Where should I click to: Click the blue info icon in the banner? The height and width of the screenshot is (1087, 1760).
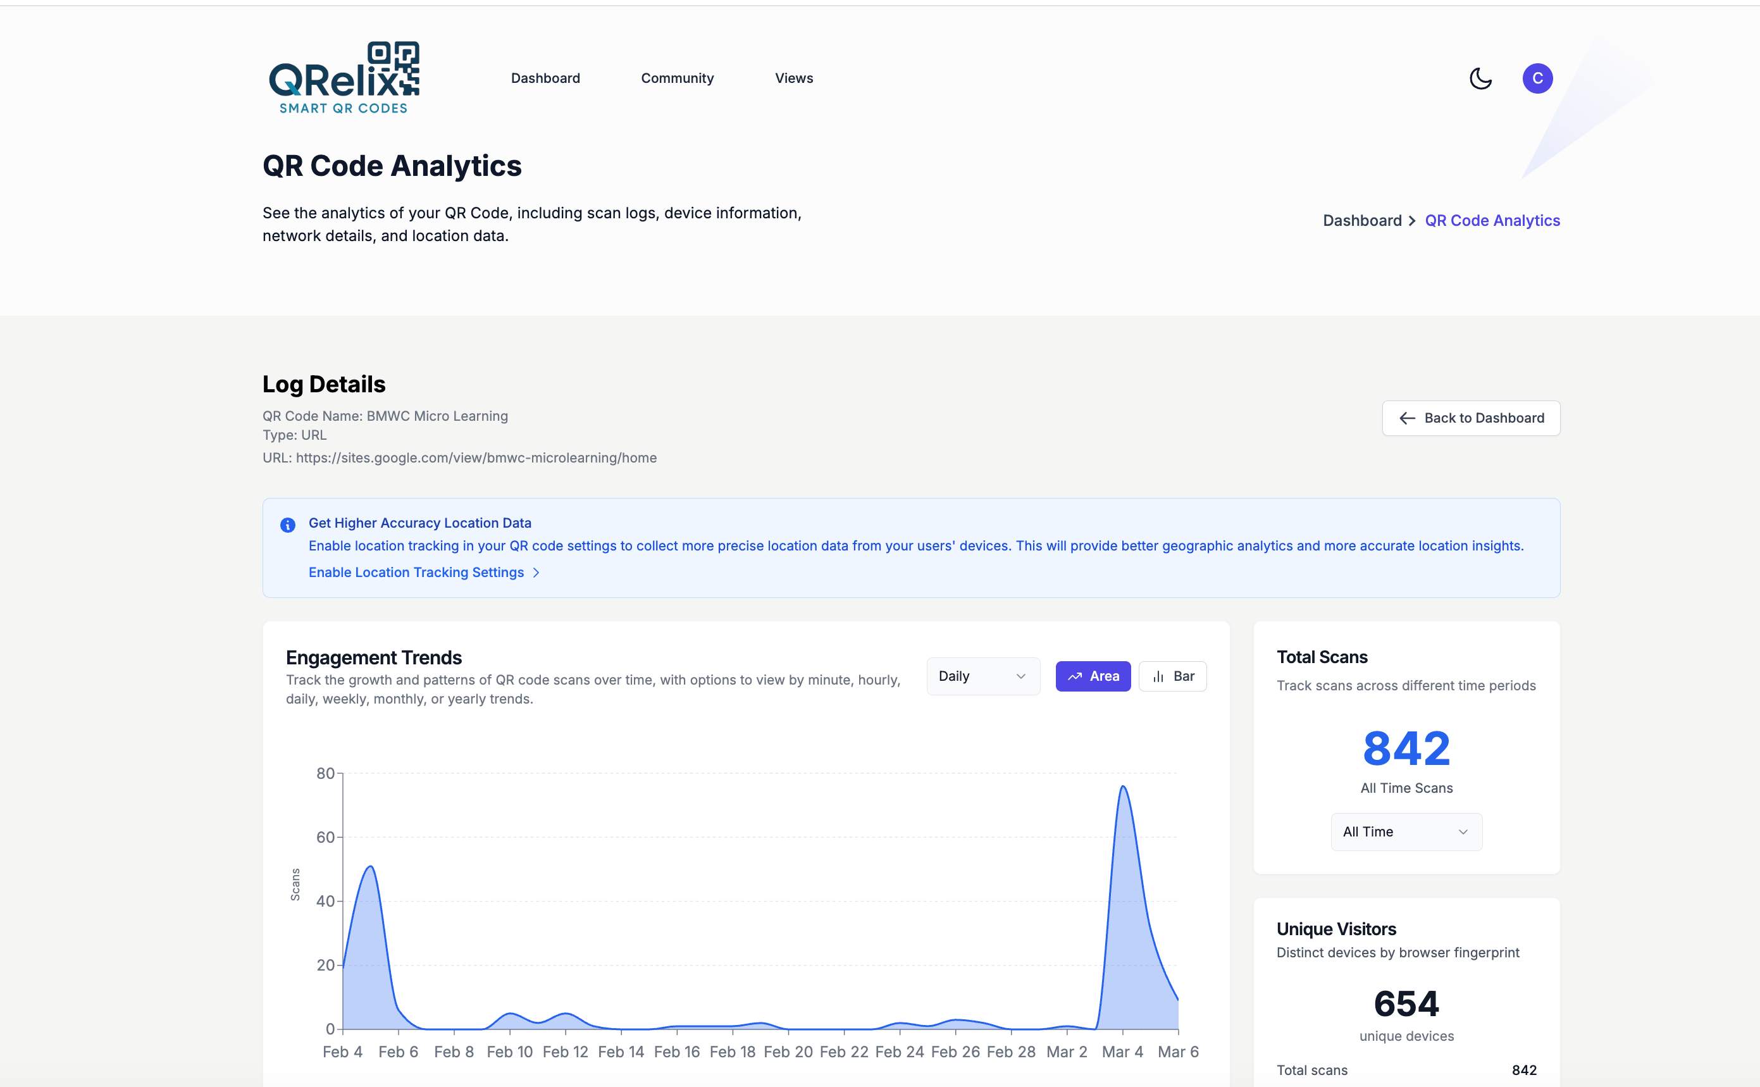287,525
